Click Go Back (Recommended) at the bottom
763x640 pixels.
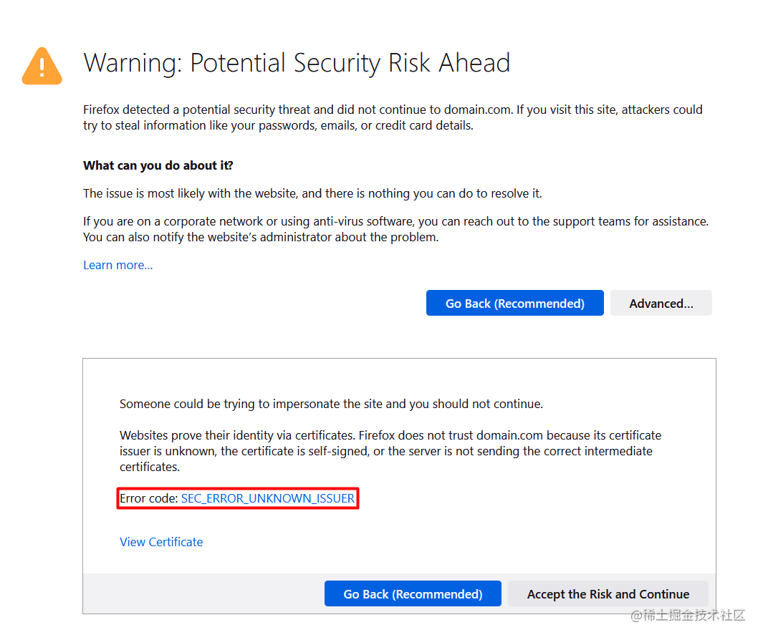coord(412,593)
